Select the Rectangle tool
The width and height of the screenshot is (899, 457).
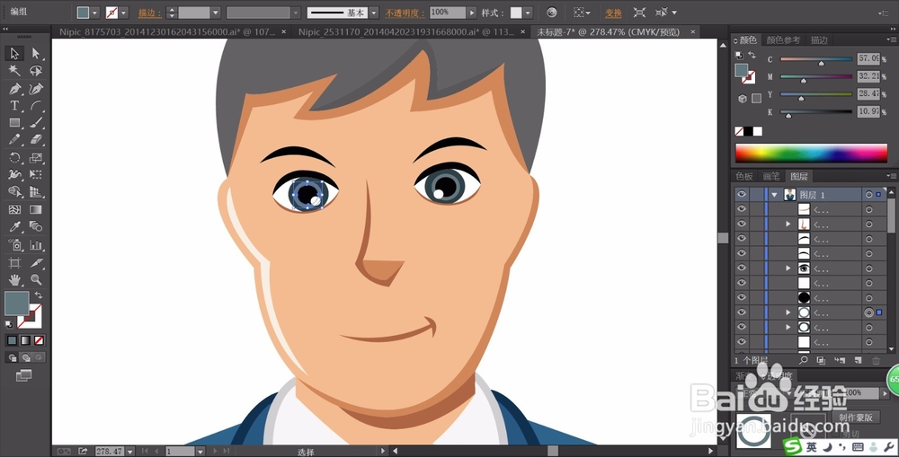click(14, 122)
